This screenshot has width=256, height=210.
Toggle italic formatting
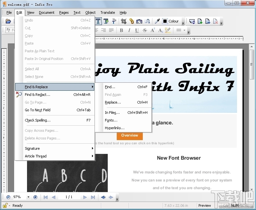click(x=129, y=30)
